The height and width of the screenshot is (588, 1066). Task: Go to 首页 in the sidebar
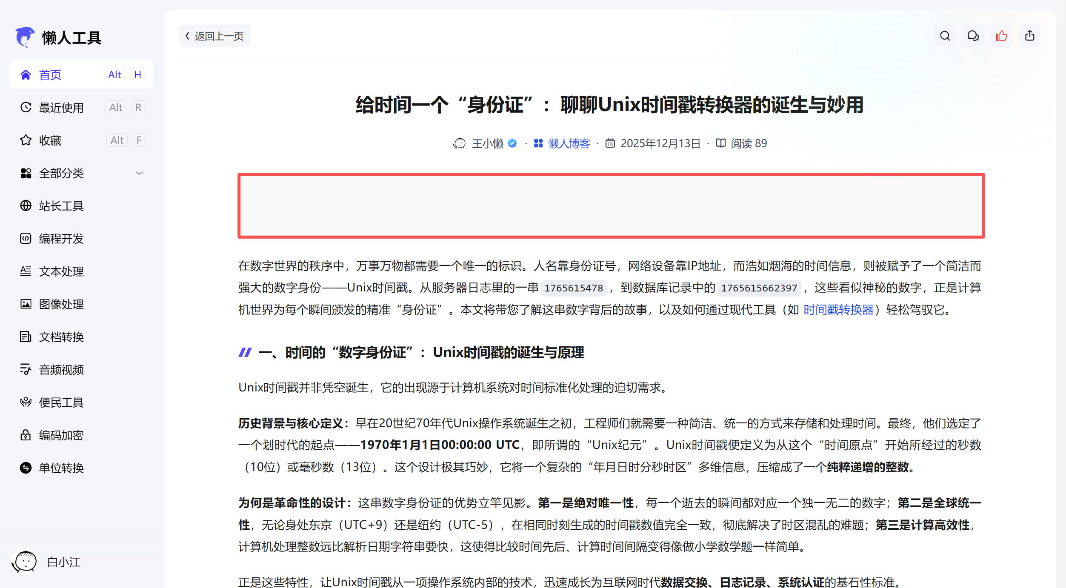click(x=50, y=74)
